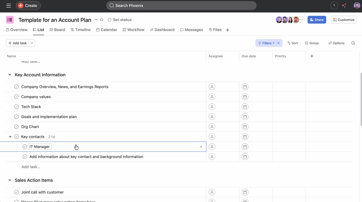This screenshot has height=202, width=362.
Task: Open the hamburger navigation menu
Action: 9,6
